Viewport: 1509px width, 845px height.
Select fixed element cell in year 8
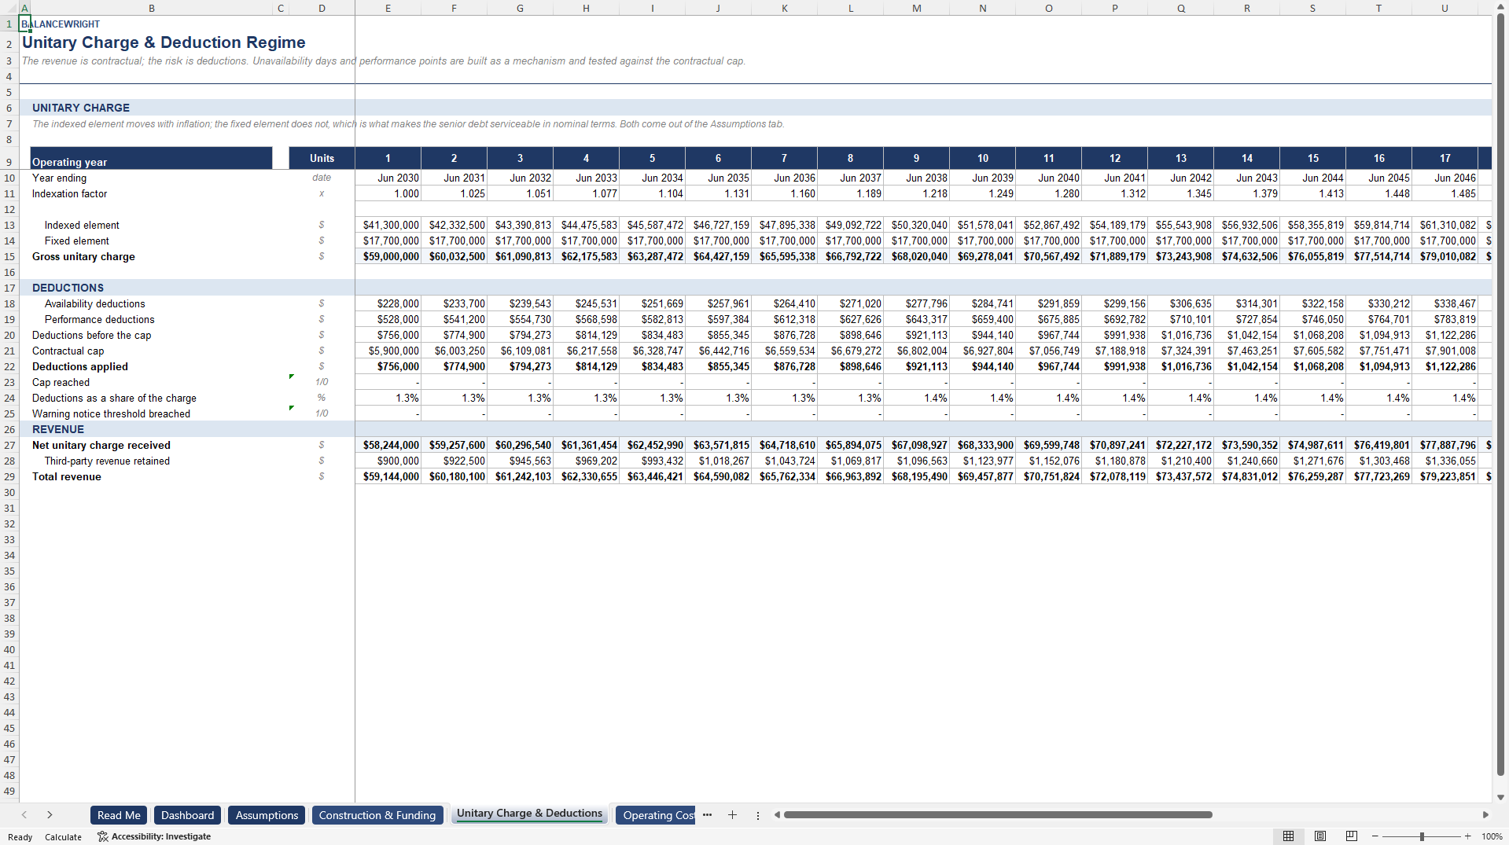coord(850,241)
